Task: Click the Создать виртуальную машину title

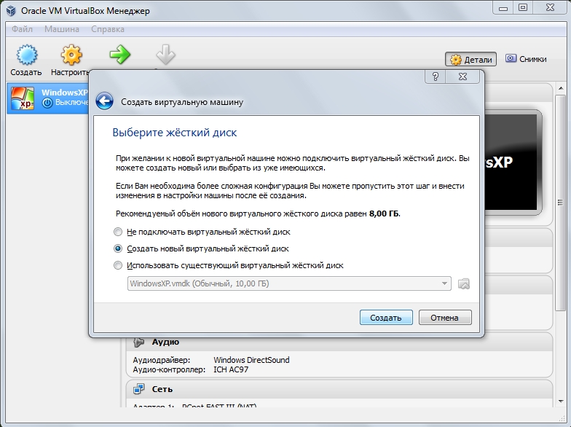Action: click(182, 102)
